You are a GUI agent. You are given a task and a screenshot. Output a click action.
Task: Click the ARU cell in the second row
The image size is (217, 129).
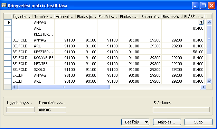click(44, 28)
